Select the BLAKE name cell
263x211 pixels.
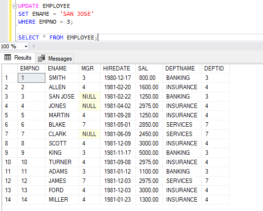62,125
